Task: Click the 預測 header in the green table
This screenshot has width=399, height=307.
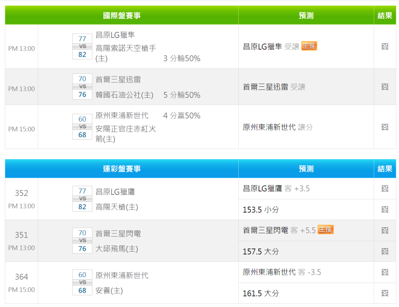Action: tap(306, 15)
